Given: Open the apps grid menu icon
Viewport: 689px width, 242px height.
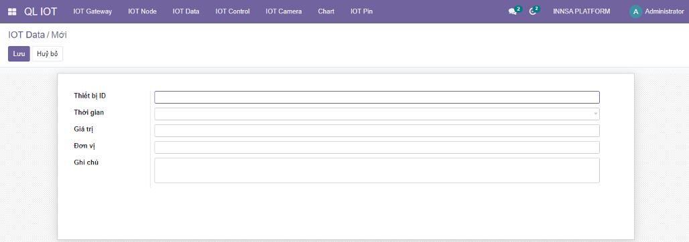Looking at the screenshot, I should (12, 12).
